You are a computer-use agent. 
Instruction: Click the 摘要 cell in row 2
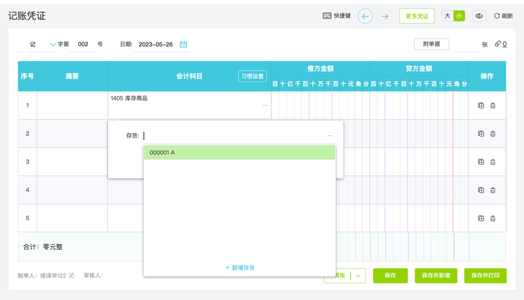click(72, 133)
